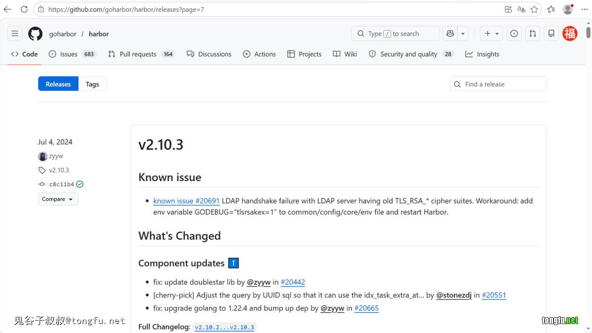Screen dimensions: 592x333
Task: Switch to the Projects tab
Action: coord(304,54)
